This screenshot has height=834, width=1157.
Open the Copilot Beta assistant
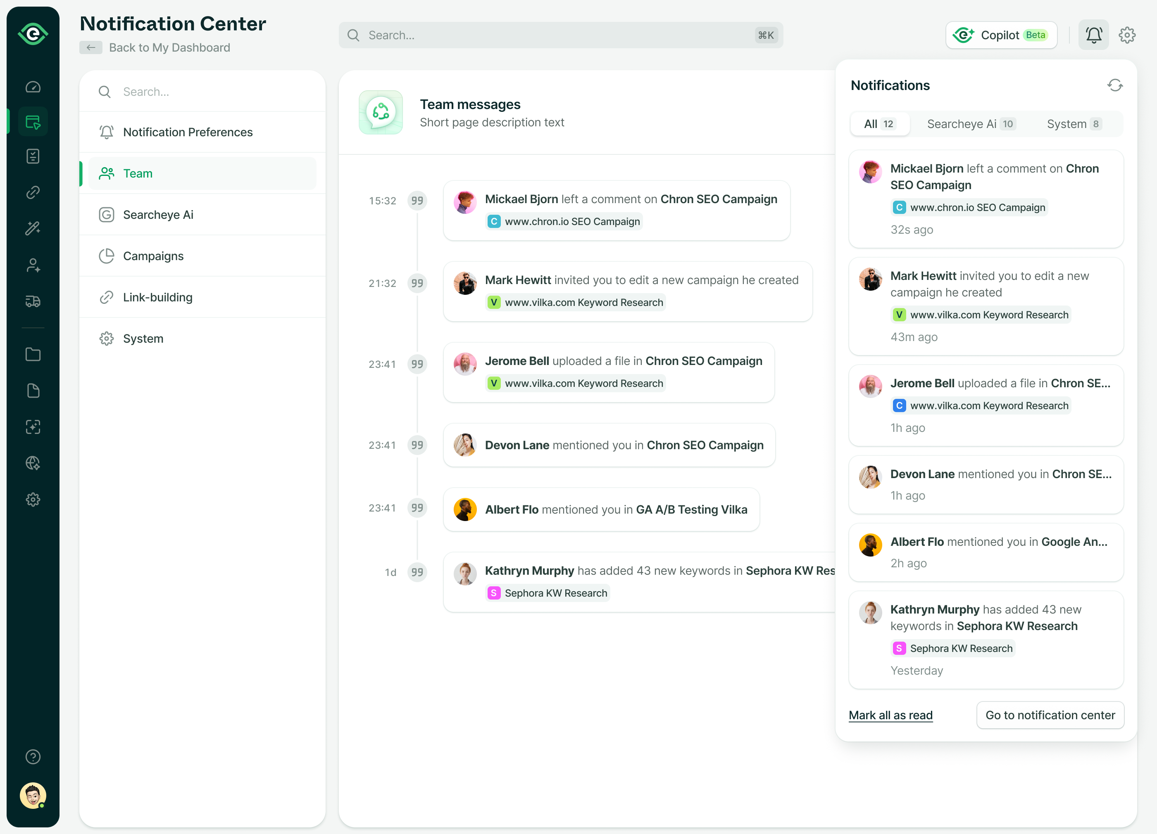1001,35
